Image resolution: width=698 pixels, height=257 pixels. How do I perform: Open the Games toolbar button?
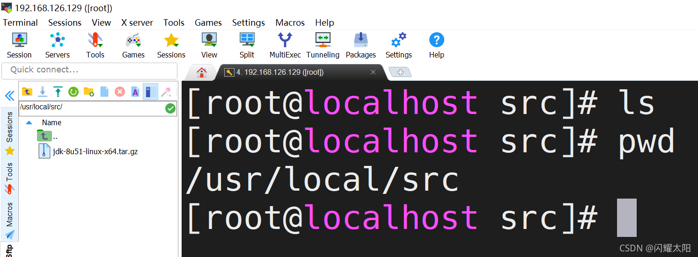coord(133,46)
